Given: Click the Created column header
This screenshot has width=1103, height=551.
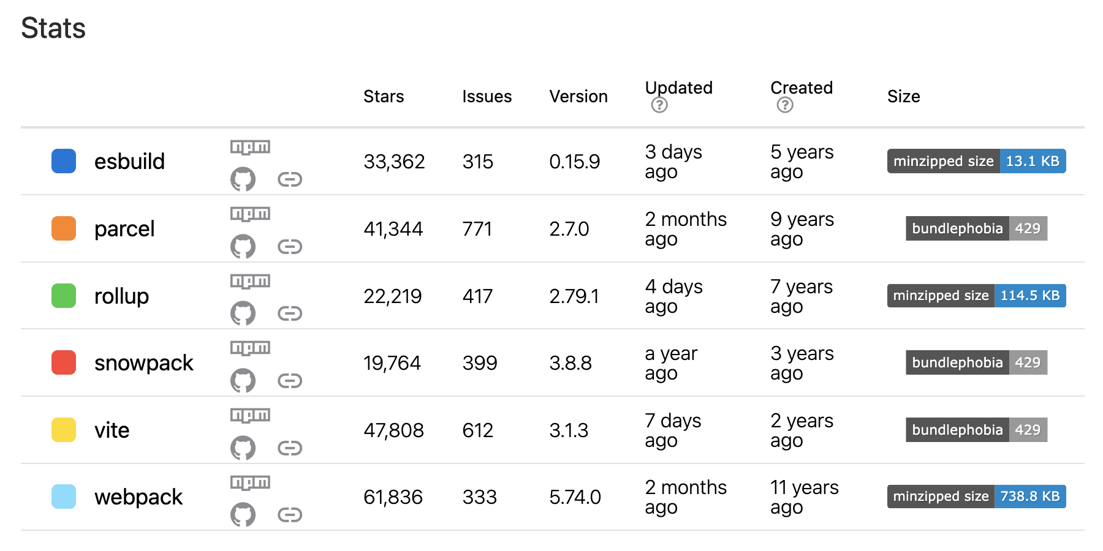Looking at the screenshot, I should 802,88.
